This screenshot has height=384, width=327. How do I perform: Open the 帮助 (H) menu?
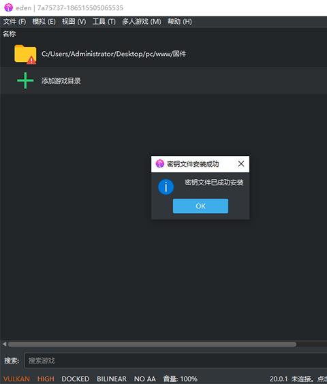tap(179, 22)
